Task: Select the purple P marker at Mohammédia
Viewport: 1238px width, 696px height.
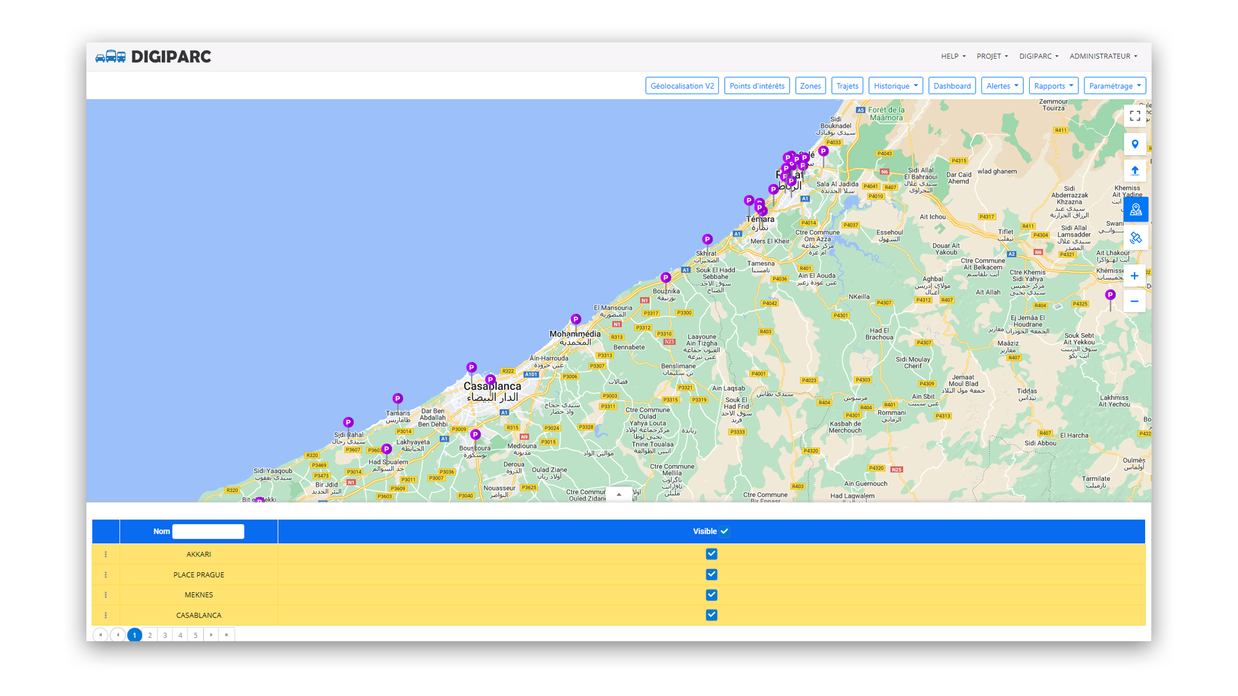Action: pos(576,320)
